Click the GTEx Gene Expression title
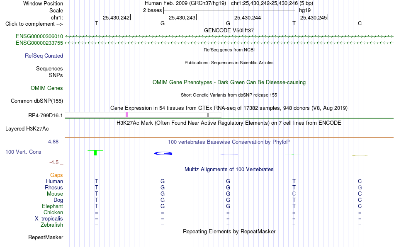 click(229, 108)
